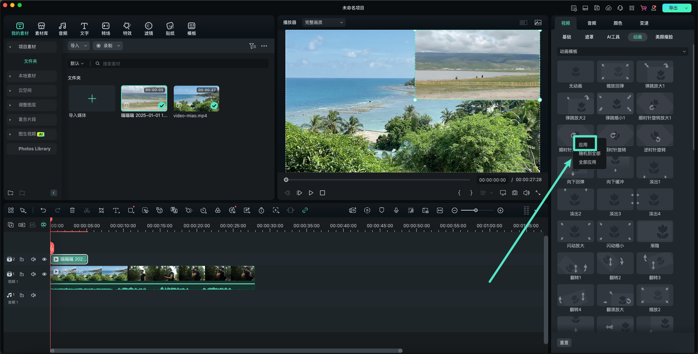
Task: Open the 滤镜 filters panel
Action: coord(148,29)
